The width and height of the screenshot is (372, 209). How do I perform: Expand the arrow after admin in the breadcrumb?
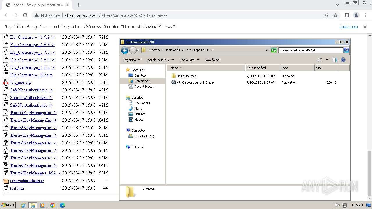pyautogui.click(x=162, y=50)
